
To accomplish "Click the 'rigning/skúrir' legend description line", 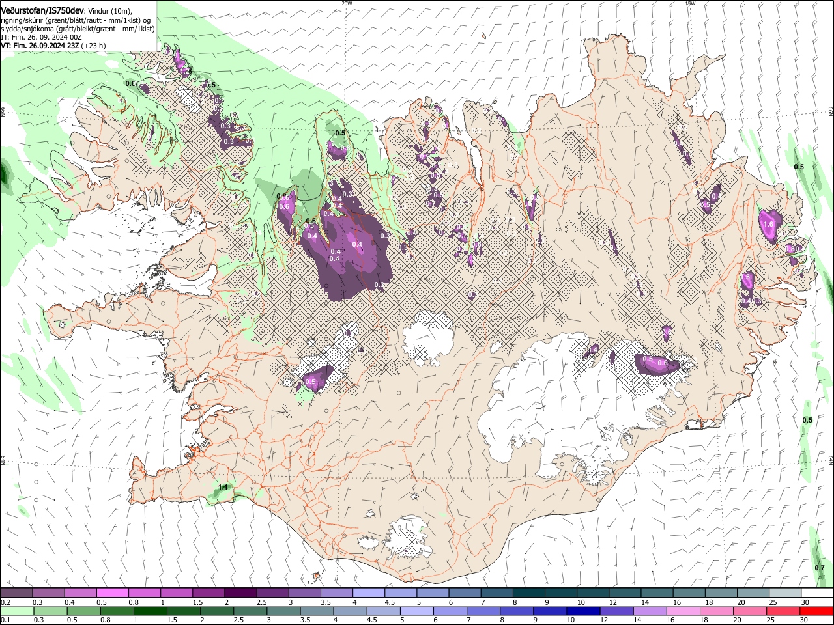I will 77,20.
